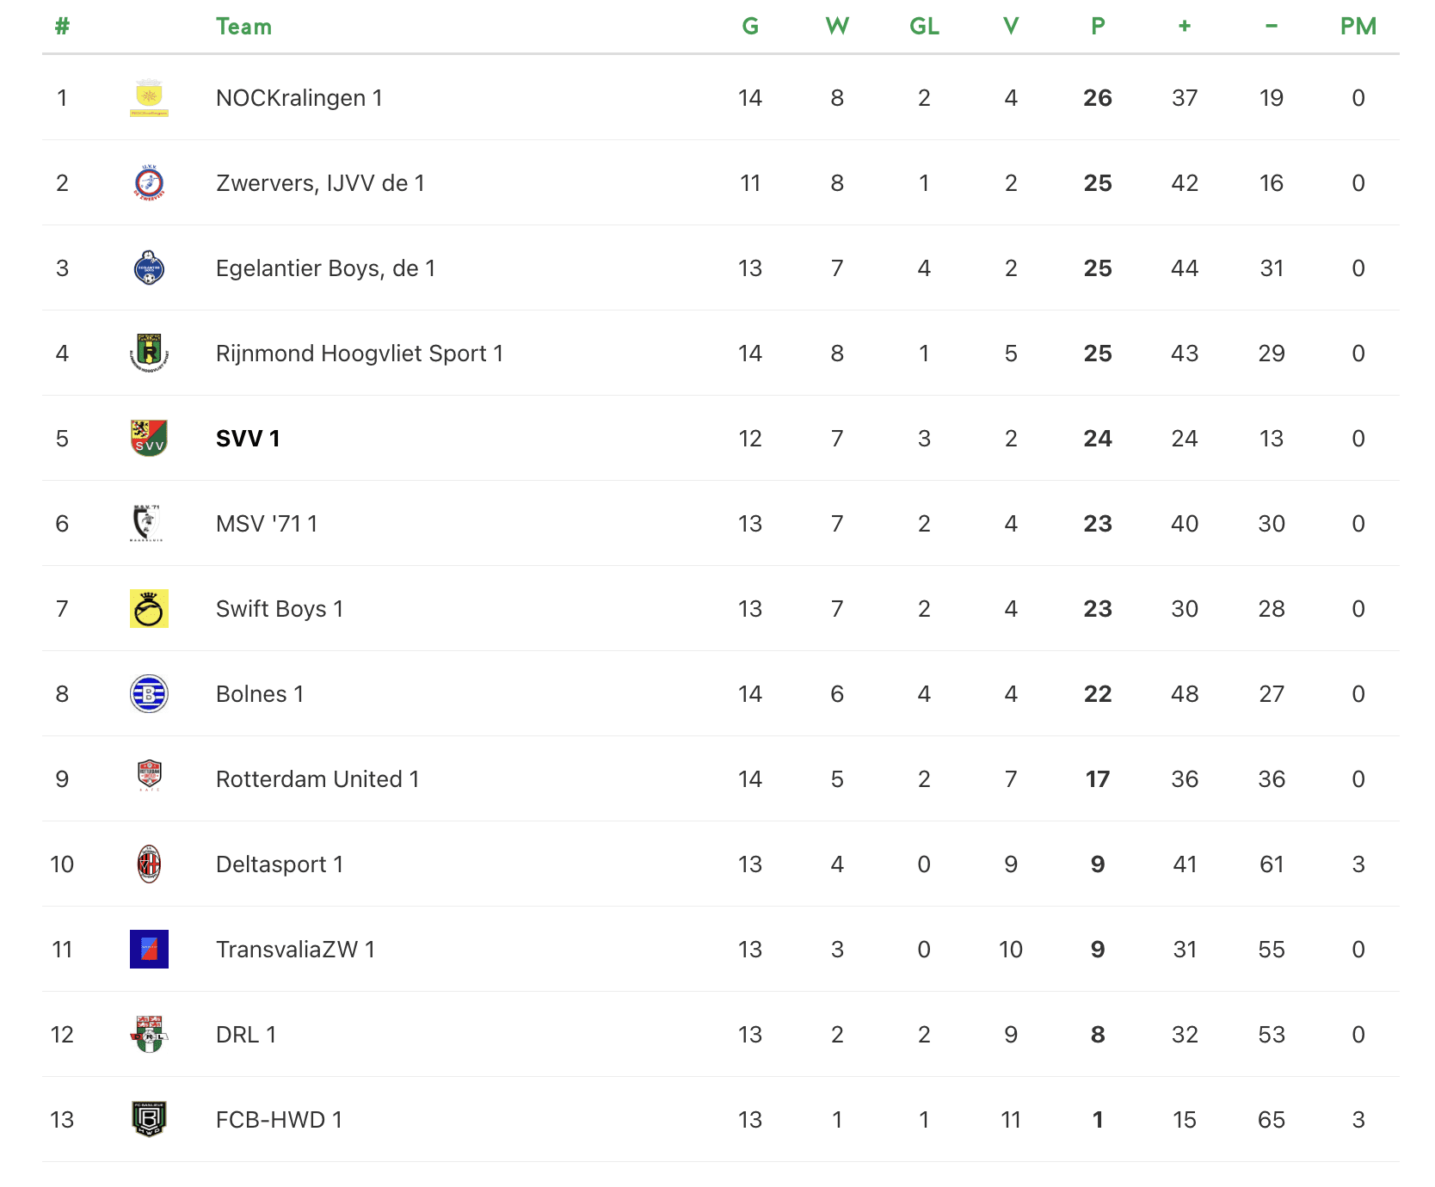Screen dimensions: 1435x1187
Task: Click the FCB-HWD club shield icon
Action: click(x=149, y=1120)
